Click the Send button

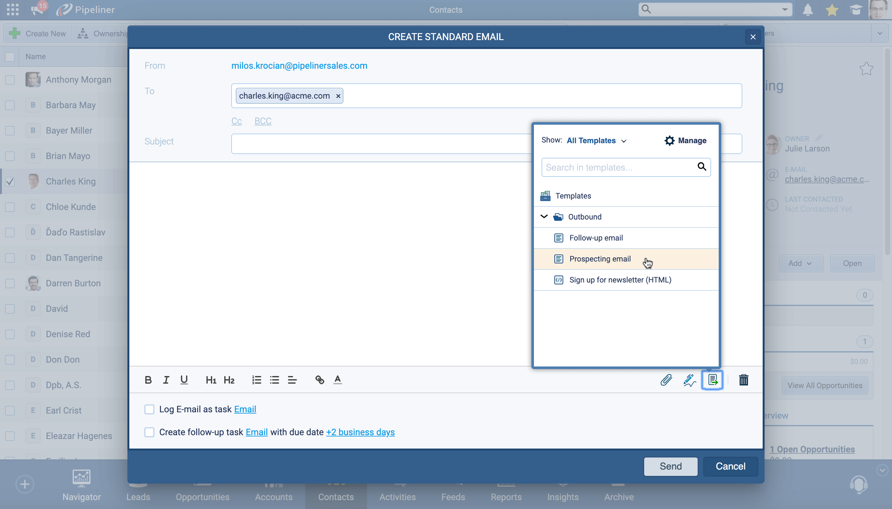click(670, 466)
